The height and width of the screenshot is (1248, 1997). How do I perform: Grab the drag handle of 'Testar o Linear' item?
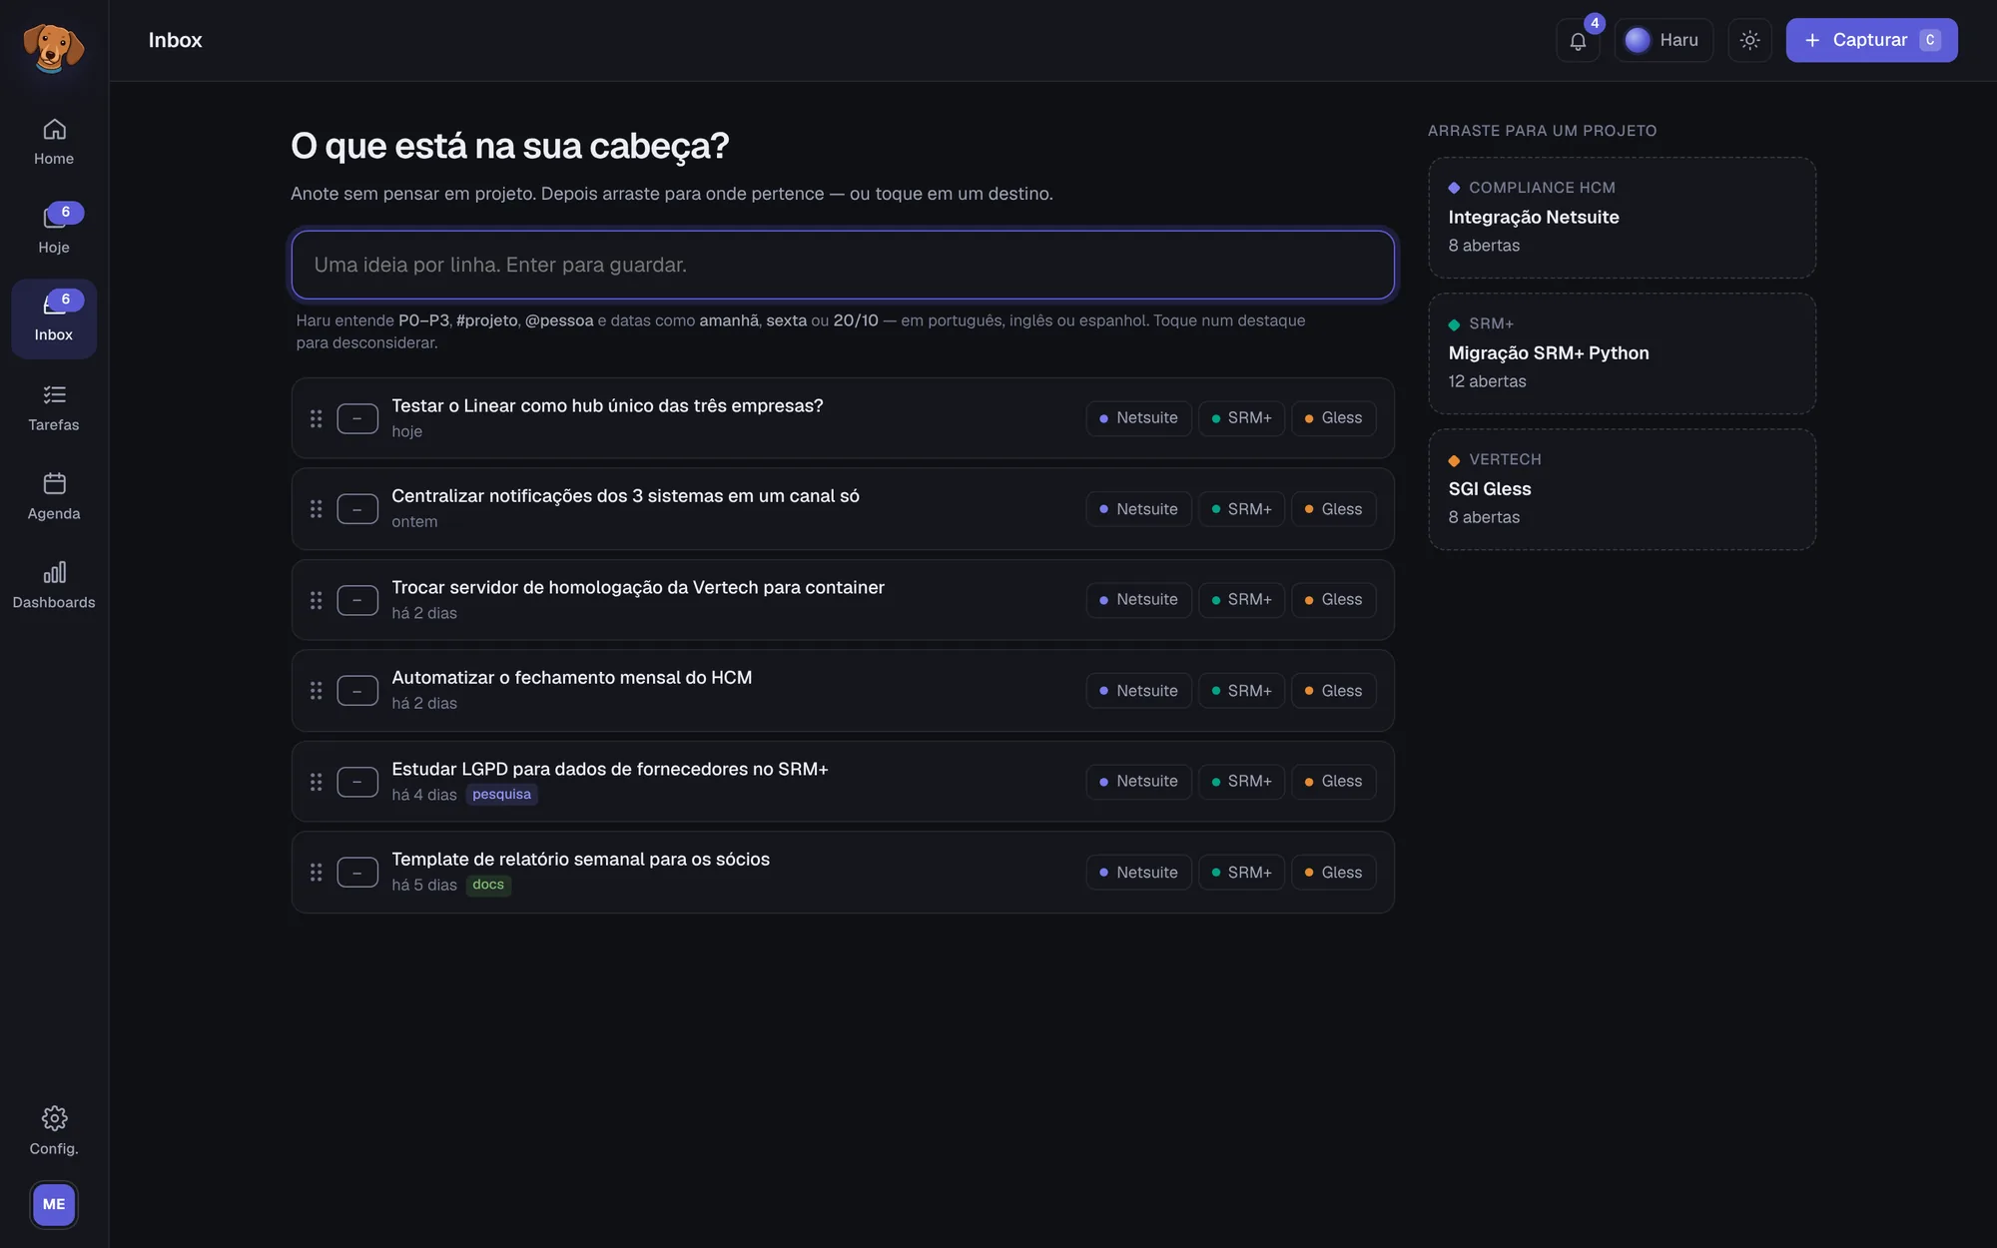click(x=316, y=418)
